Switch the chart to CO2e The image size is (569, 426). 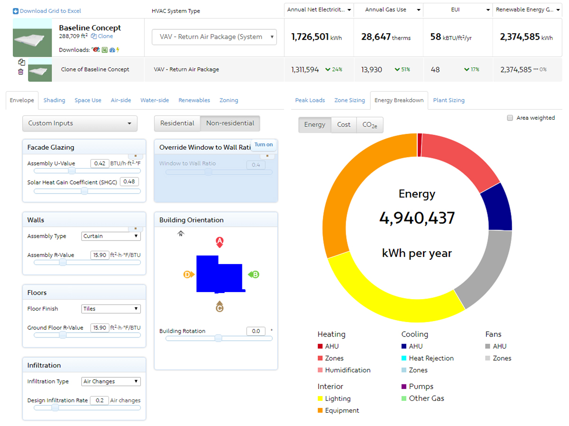point(370,124)
